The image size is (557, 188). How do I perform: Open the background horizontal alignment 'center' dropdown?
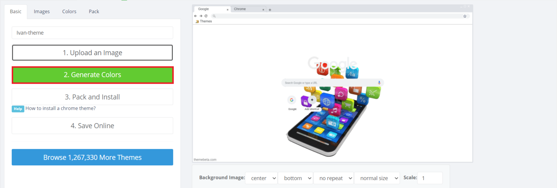(x=261, y=178)
